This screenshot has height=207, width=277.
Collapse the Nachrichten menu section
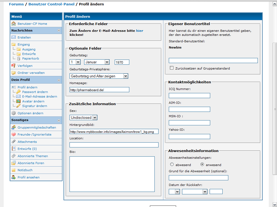59,30
